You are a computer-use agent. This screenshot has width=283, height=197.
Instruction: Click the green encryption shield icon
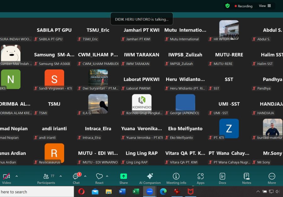pyautogui.click(x=227, y=6)
